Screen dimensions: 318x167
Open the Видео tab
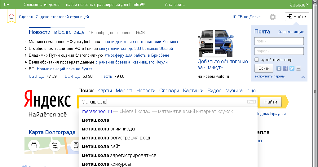[214, 90]
